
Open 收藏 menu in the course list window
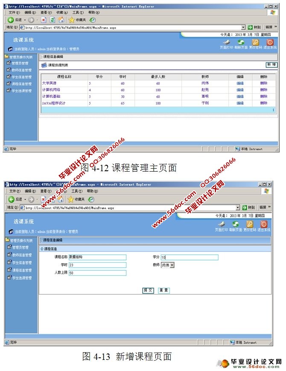[62, 12]
